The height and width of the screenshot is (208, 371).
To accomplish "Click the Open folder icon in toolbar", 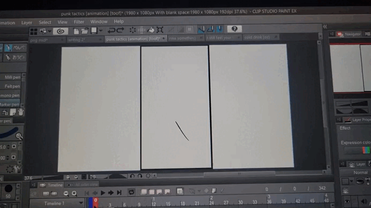I will coord(85,31).
